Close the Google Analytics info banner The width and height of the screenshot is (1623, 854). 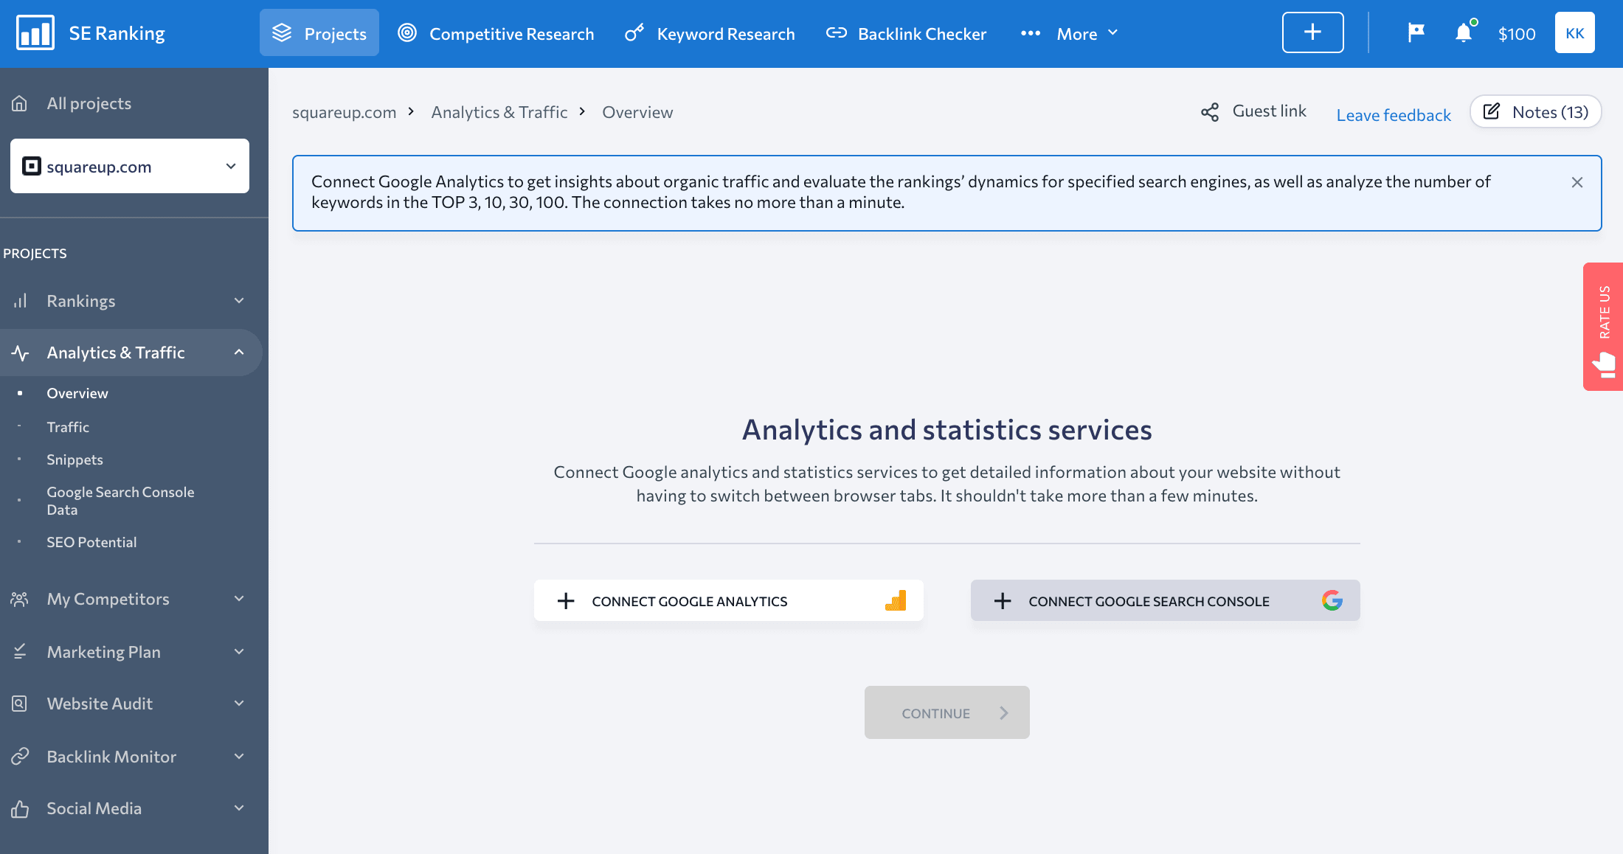(x=1577, y=182)
